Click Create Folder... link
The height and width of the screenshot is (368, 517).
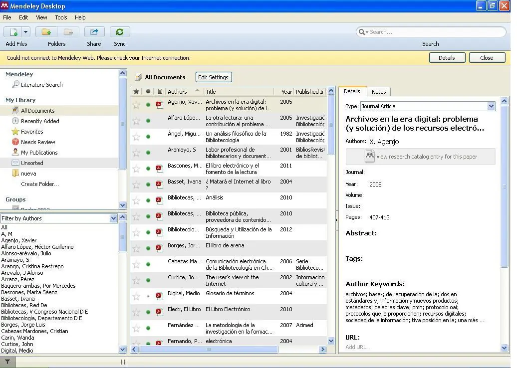coord(40,184)
